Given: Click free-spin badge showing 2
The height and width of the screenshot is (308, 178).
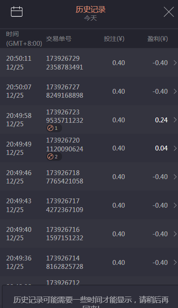Looking at the screenshot, I should [x=54, y=157].
